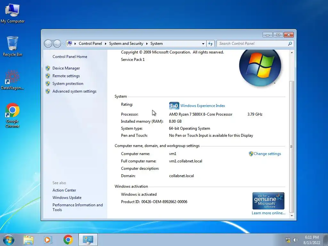Viewport: 328px width, 246px height.
Task: Click the 64-bit Operating System text
Action: tap(190, 128)
